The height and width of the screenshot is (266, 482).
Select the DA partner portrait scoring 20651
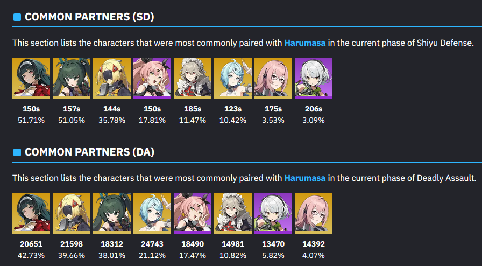click(x=31, y=213)
